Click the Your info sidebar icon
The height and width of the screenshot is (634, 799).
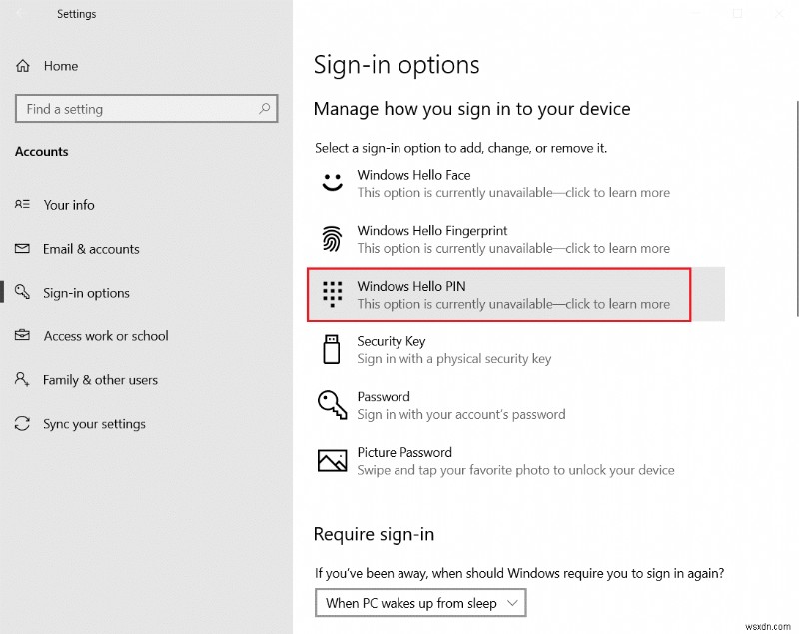tap(22, 205)
